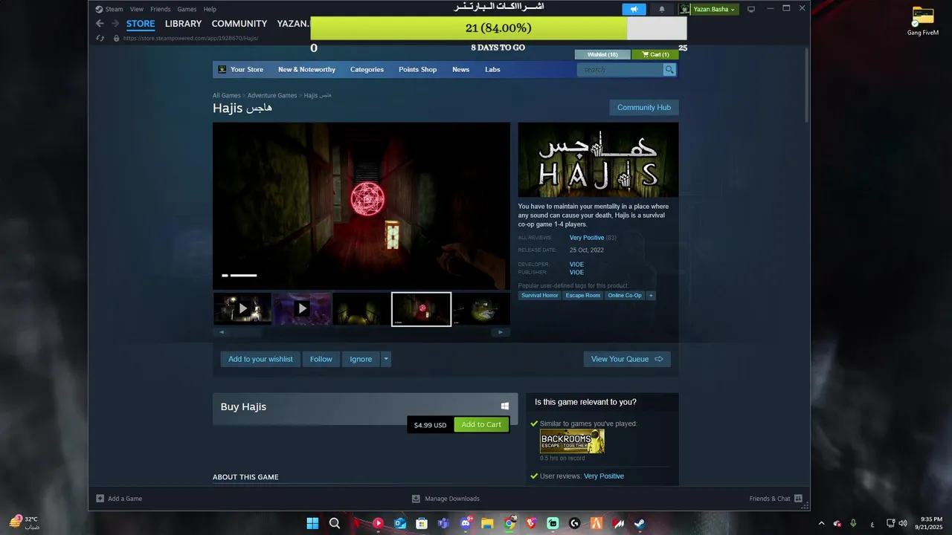Click the search magnifier in store bar
This screenshot has height=535, width=952.
669,70
